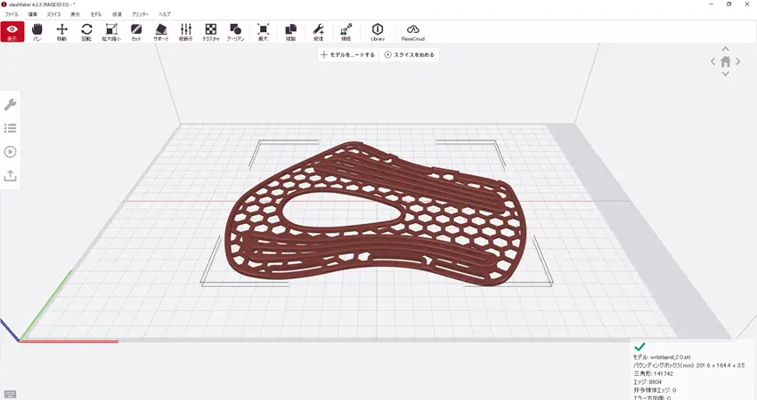Open the 修復 (Repair) wrench tool
This screenshot has width=757, height=400.
point(319,33)
